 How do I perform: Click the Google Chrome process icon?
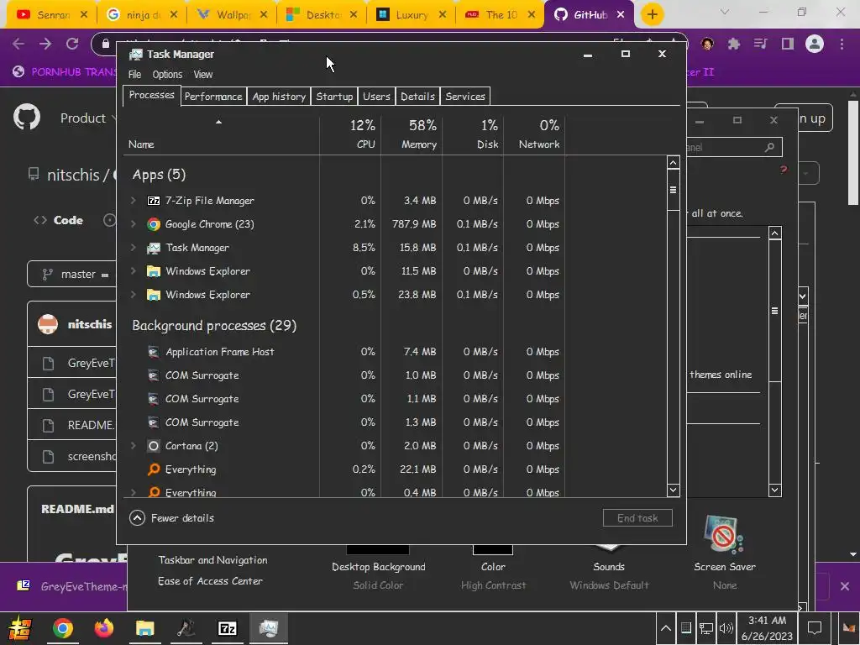154,224
